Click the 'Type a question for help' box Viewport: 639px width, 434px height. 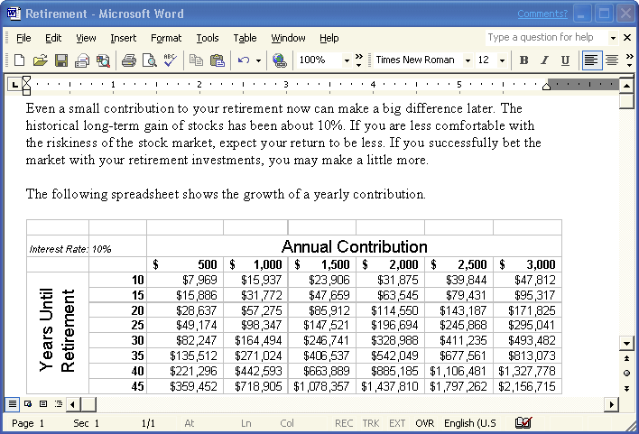[x=546, y=38]
